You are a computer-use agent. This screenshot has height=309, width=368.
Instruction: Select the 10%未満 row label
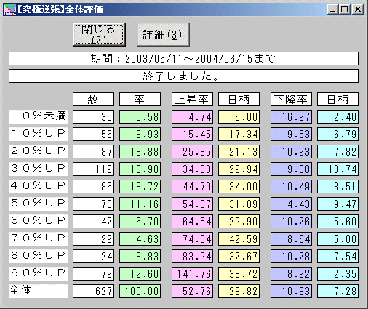[38, 116]
